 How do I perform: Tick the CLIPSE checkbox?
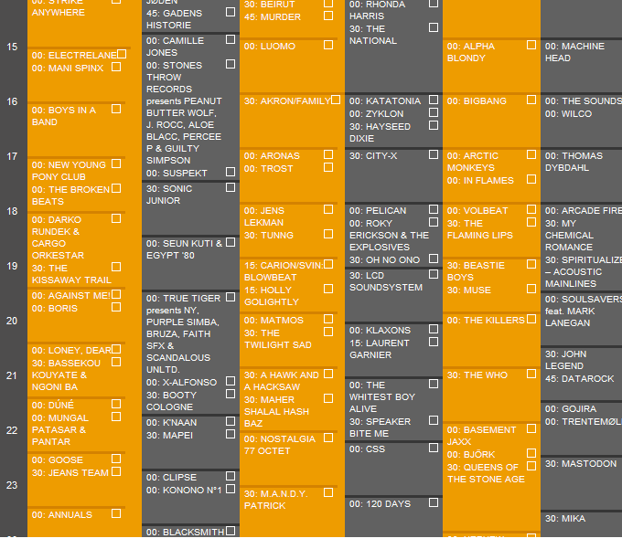231,476
